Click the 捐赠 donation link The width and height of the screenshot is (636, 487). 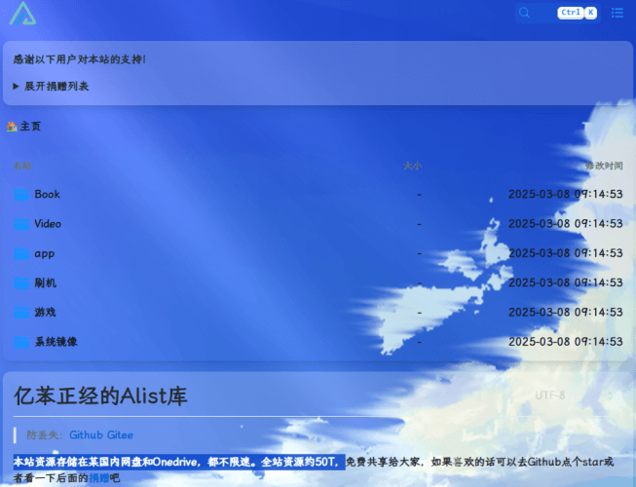coord(98,478)
